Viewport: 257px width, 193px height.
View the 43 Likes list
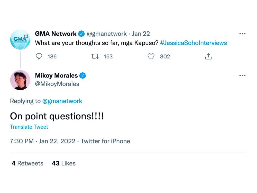point(63,163)
